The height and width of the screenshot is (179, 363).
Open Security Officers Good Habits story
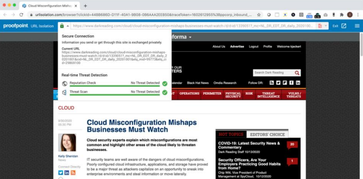[x=249, y=164]
